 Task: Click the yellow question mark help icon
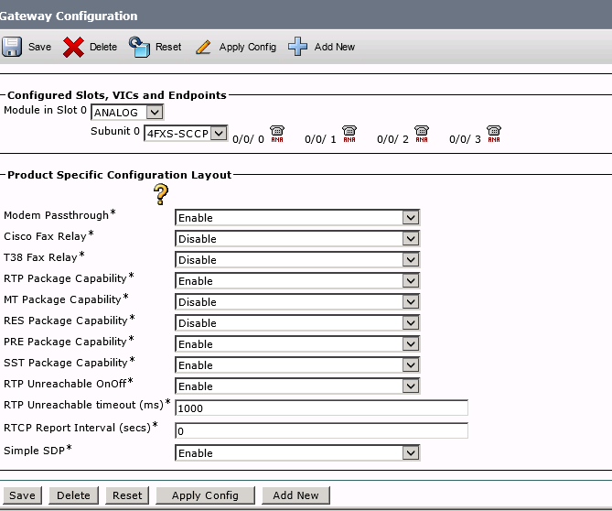tap(161, 194)
